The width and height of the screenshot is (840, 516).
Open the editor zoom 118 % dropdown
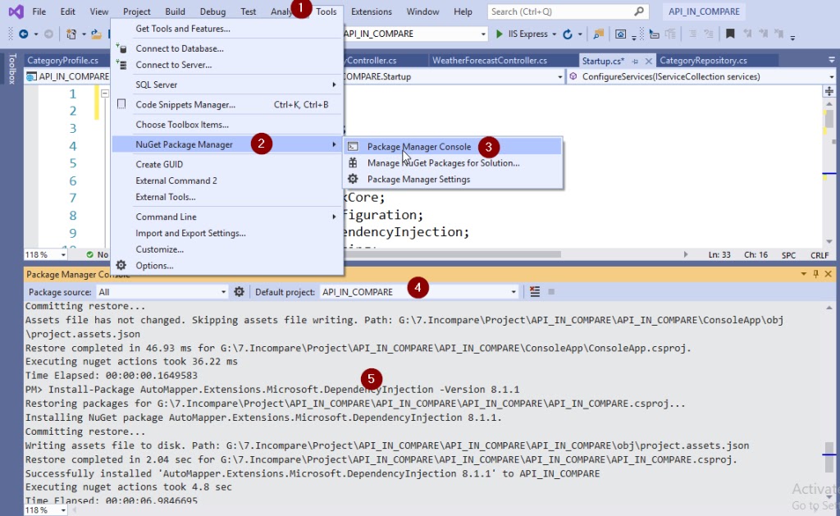coord(63,255)
